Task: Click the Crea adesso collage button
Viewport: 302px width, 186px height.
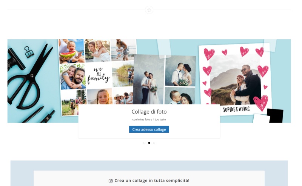Action: (149, 129)
